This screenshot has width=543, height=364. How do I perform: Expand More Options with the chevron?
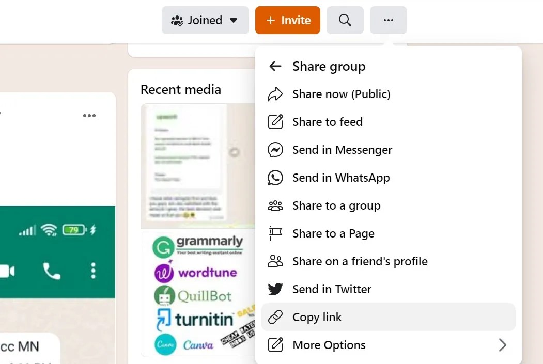(x=502, y=345)
